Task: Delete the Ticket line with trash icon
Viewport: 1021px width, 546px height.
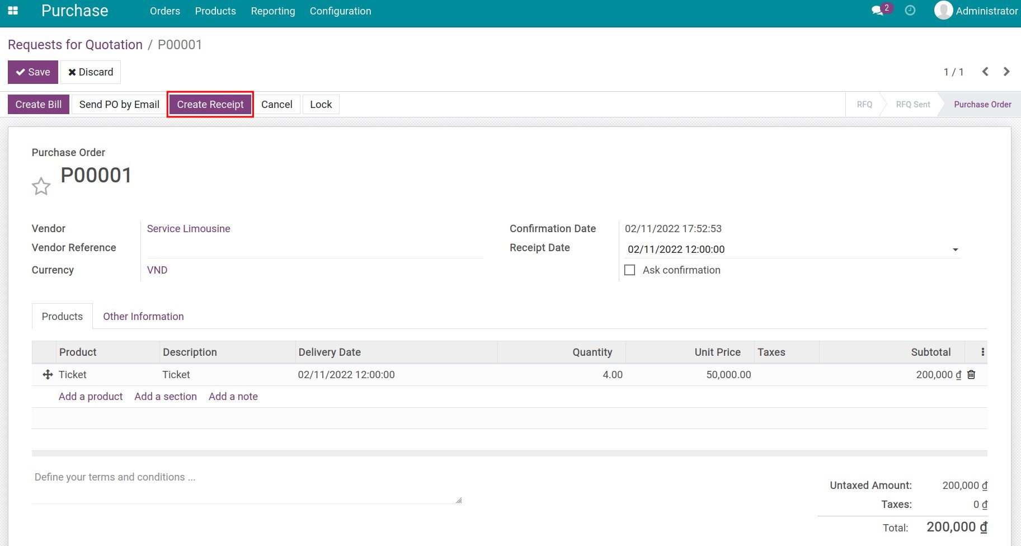Action: (971, 375)
